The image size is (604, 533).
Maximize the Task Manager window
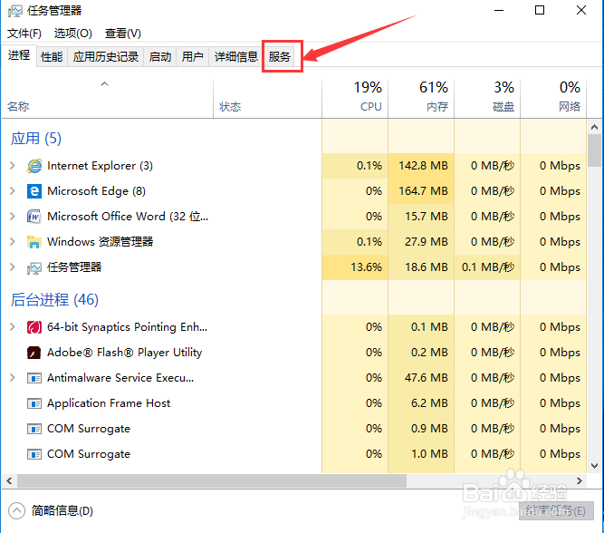coord(540,10)
